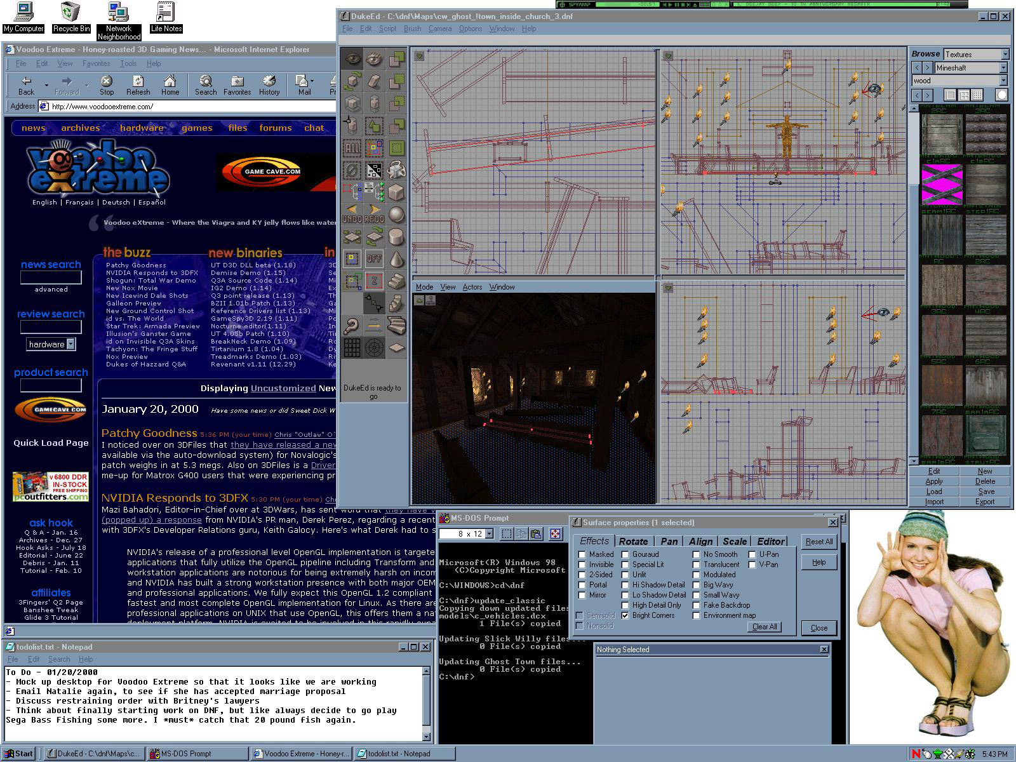Select the sphere brush builder in DukeEd
This screenshot has width=1016, height=762.
[x=396, y=214]
